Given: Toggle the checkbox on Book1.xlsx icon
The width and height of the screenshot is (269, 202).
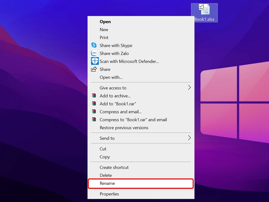Looking at the screenshot, I should pos(201,6).
